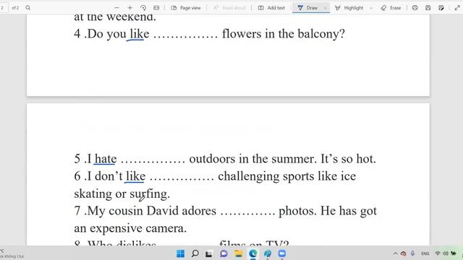The image size is (463, 260).
Task: Expand the Highlight color dropdown arrow
Action: [371, 8]
